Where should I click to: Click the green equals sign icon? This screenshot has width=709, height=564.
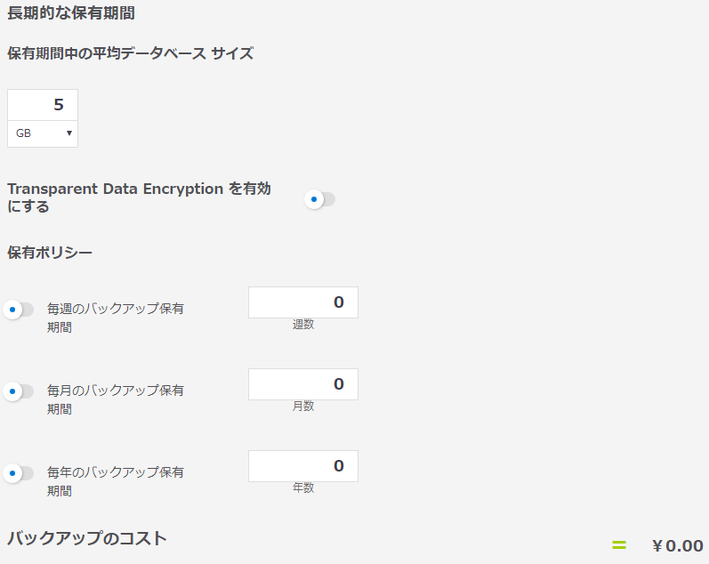619,545
